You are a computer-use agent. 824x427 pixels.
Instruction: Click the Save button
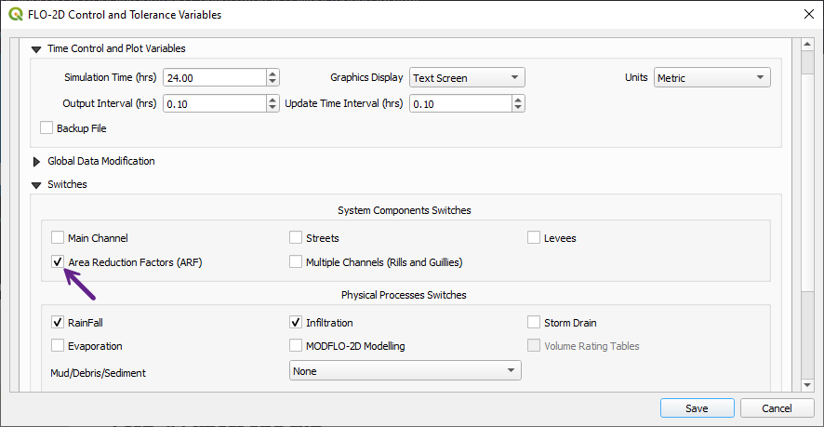coord(697,408)
